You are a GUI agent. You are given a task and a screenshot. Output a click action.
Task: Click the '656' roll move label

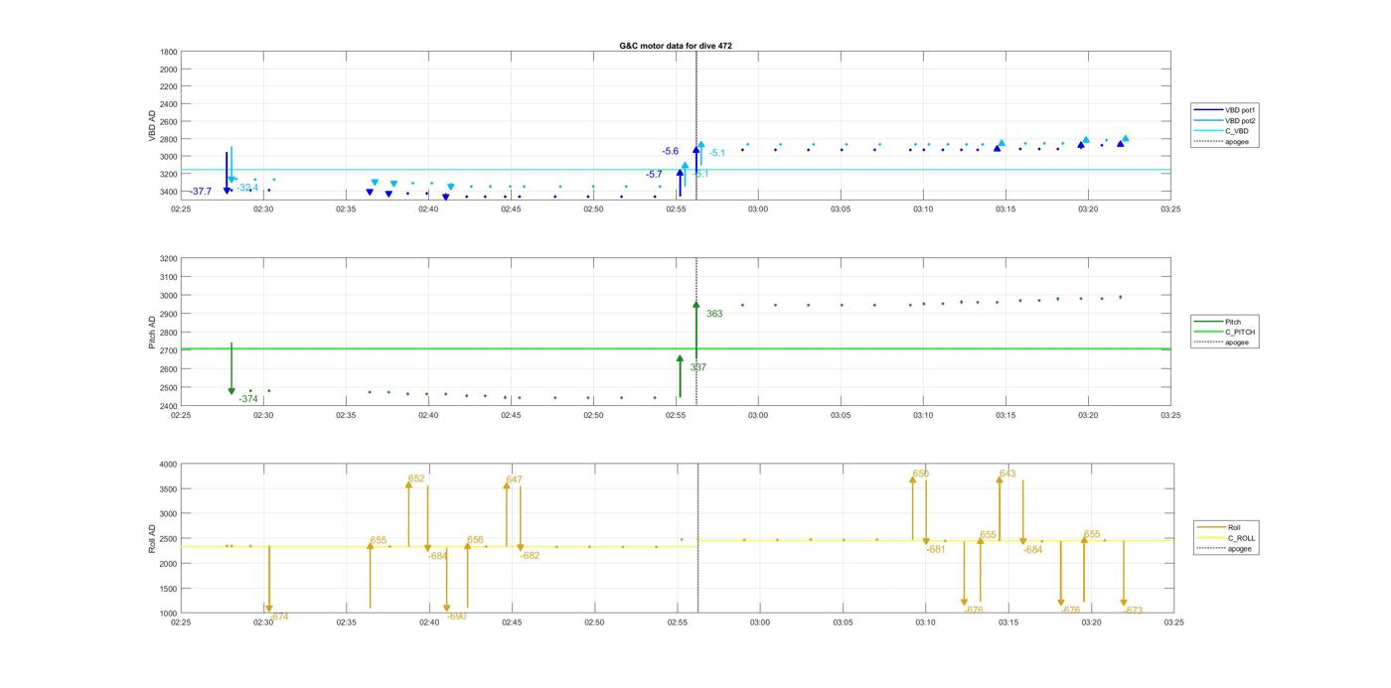click(475, 540)
